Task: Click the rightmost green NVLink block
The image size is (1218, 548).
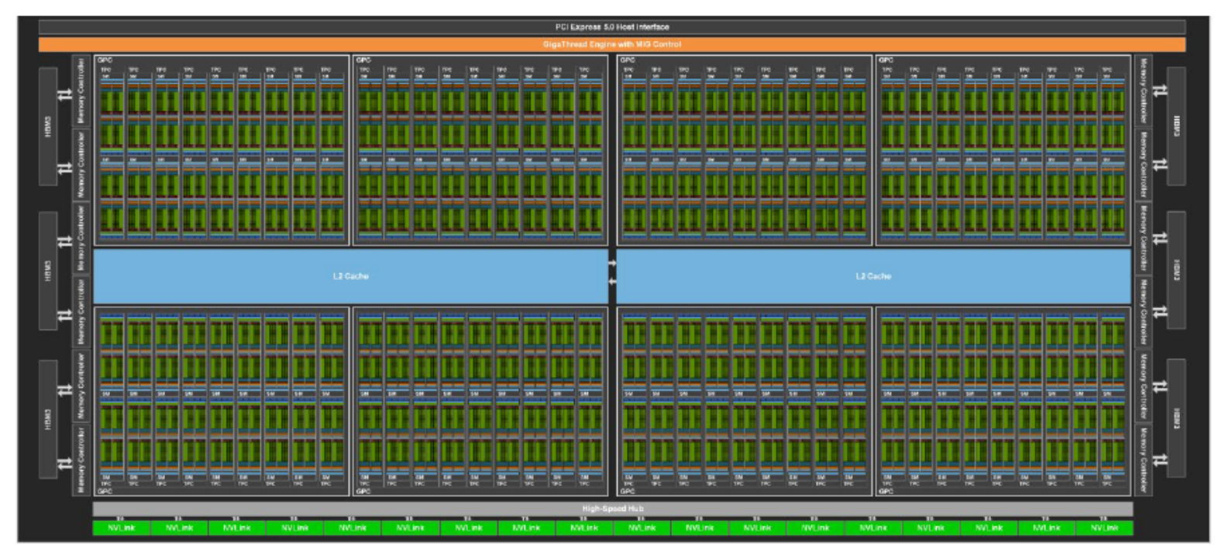Action: 1103,528
